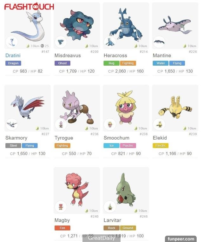
Task: Select the Ghost type tag
Action: coord(62,63)
